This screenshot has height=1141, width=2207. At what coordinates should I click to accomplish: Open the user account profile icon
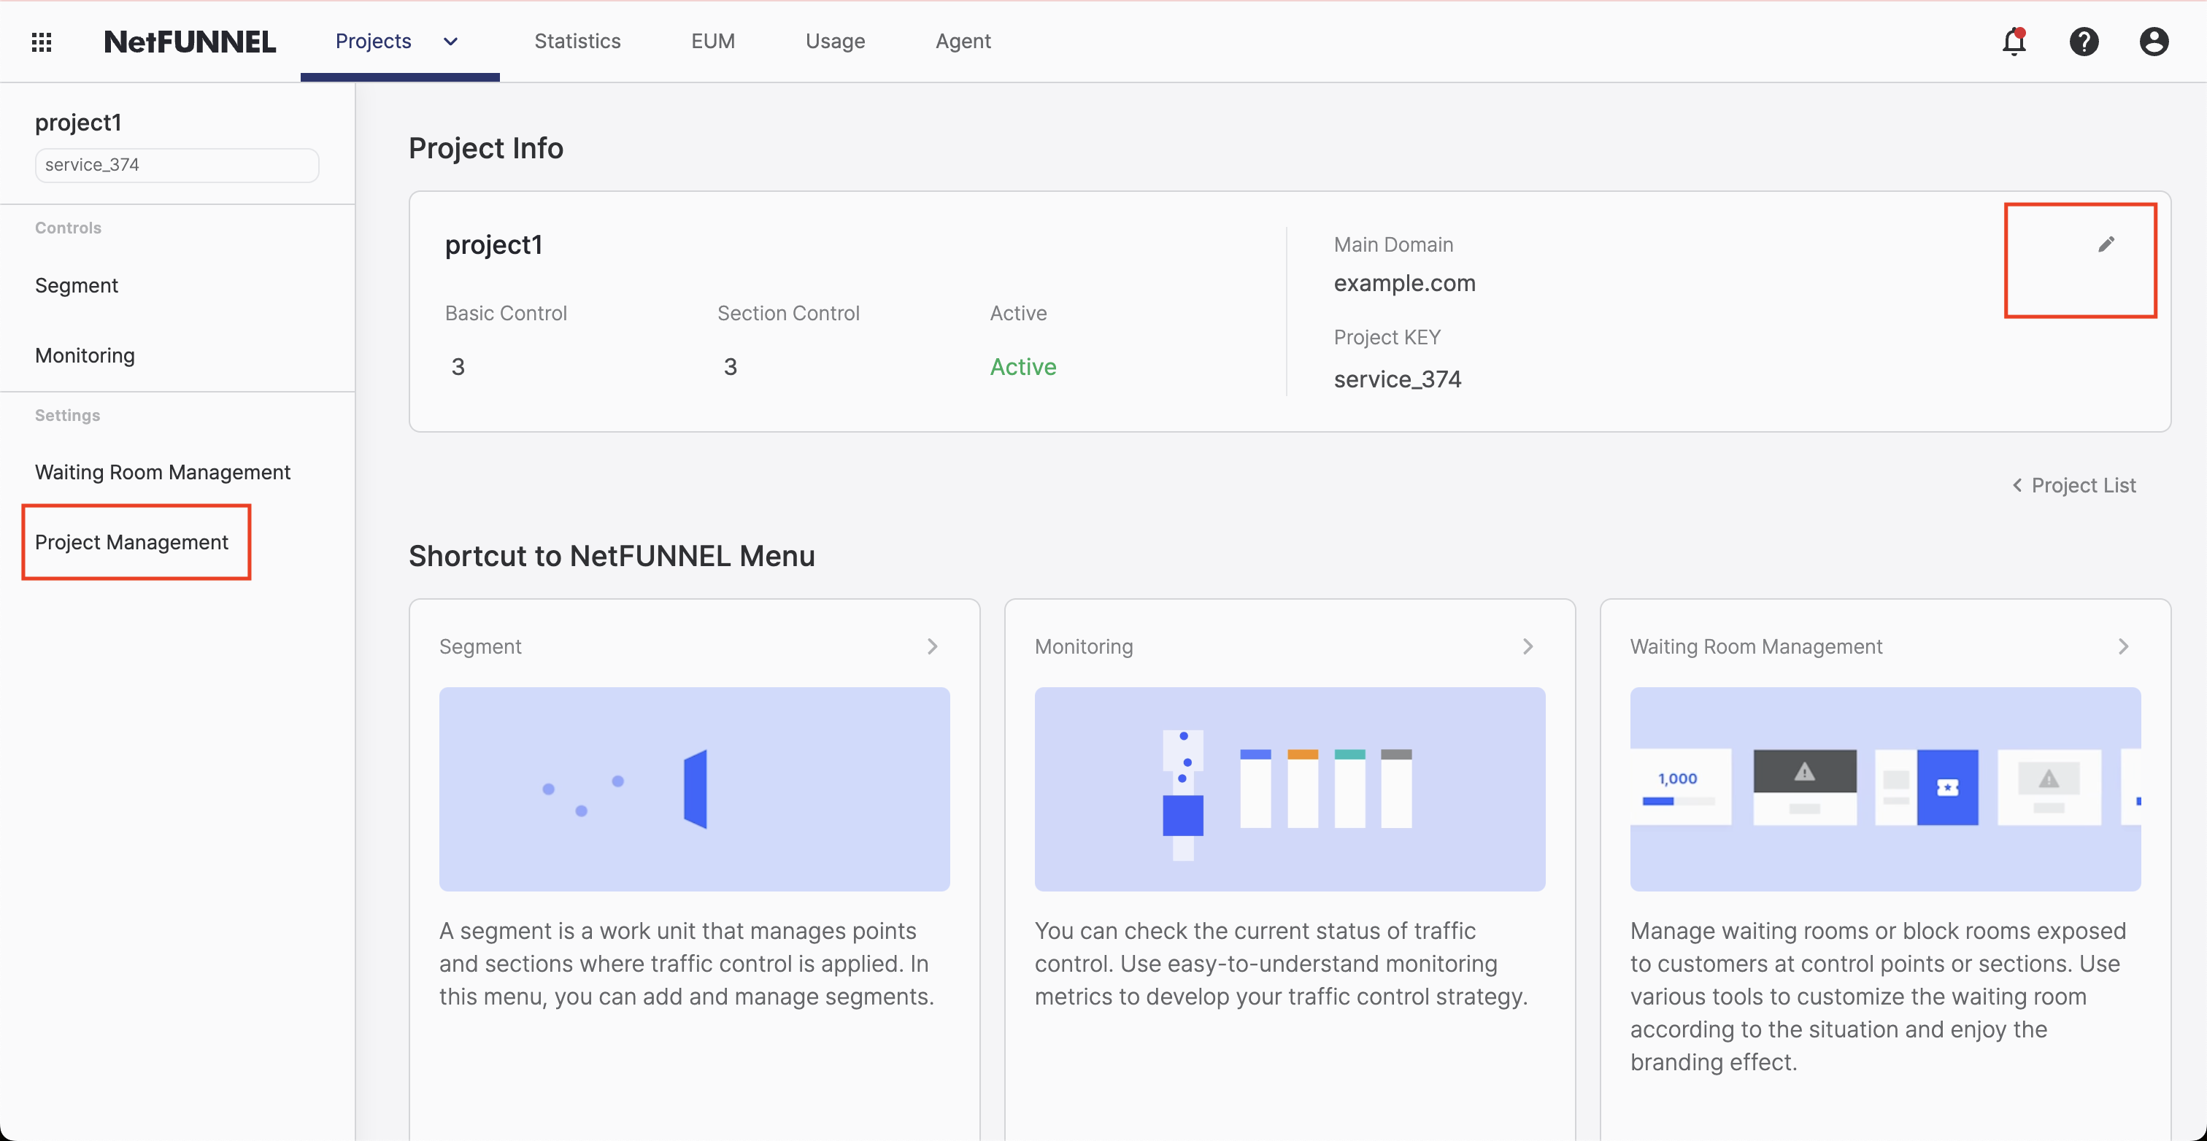click(x=2153, y=41)
